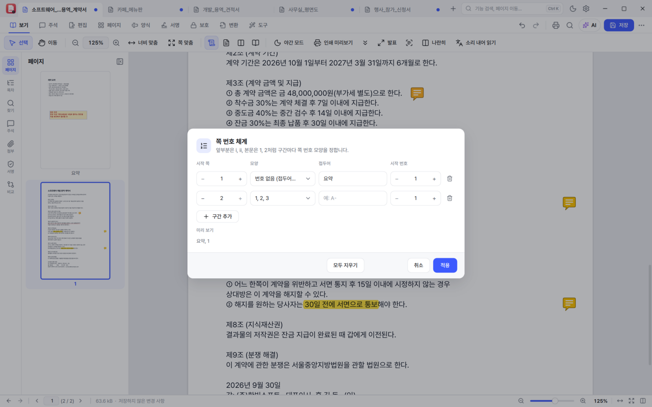Screen dimensions: 652x407
Task: Open the three-dot overflow menu beside 저장
Action: [x=641, y=25]
